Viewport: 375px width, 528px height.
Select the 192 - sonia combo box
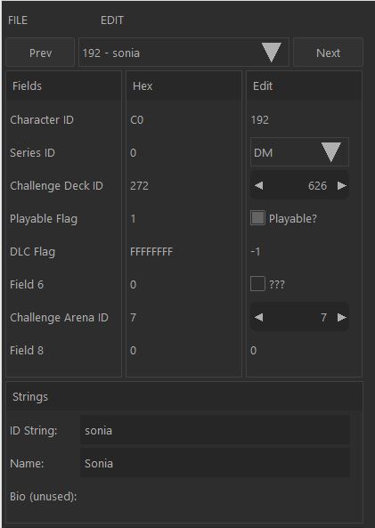pyautogui.click(x=183, y=53)
